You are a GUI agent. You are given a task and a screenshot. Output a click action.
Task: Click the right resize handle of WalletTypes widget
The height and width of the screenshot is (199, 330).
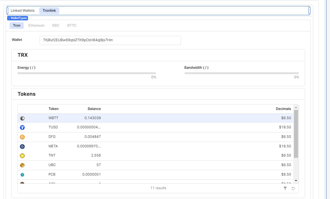[309, 10]
